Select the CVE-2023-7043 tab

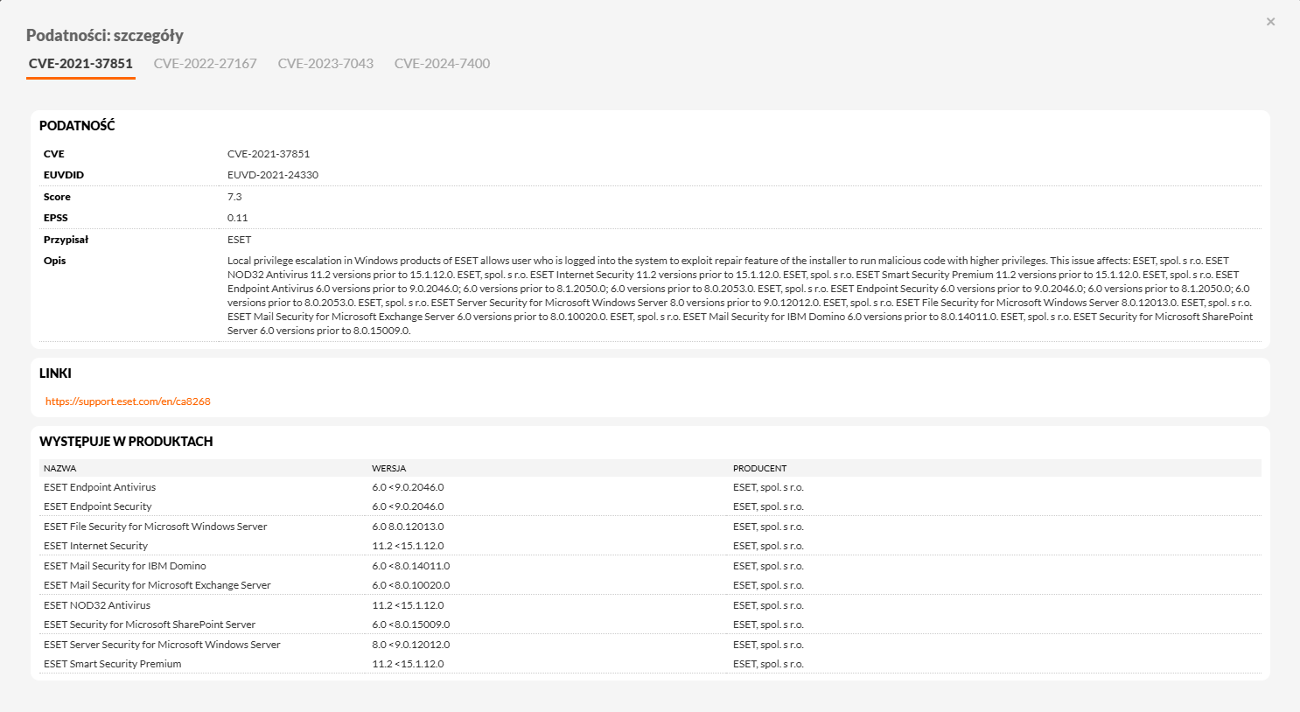(325, 64)
